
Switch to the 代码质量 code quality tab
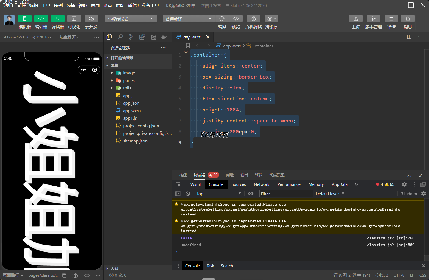coord(277,175)
